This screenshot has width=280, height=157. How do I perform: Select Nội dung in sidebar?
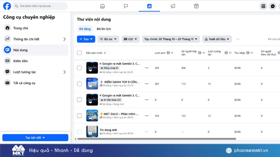pos(35,50)
